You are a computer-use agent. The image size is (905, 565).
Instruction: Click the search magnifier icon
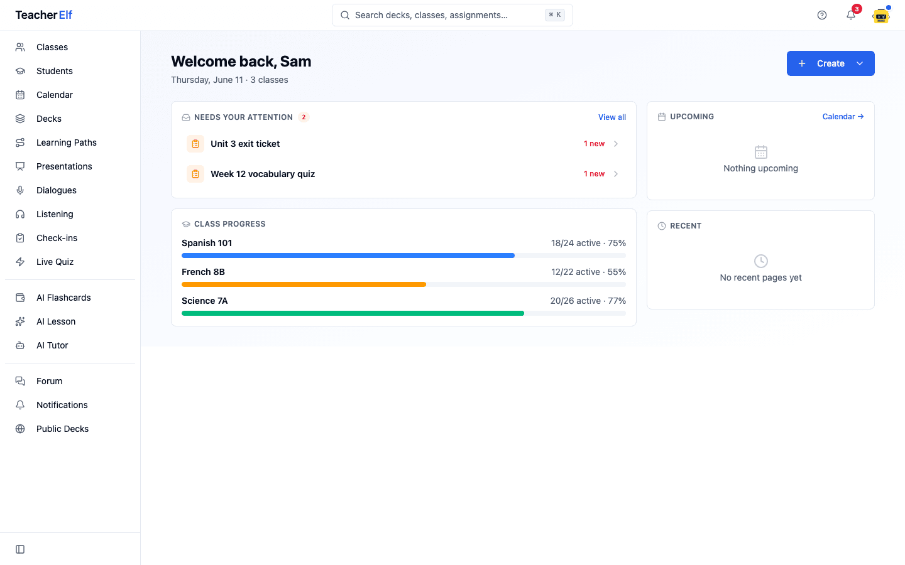pos(345,15)
